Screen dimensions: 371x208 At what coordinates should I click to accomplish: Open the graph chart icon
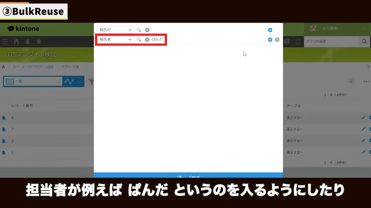coord(69,81)
